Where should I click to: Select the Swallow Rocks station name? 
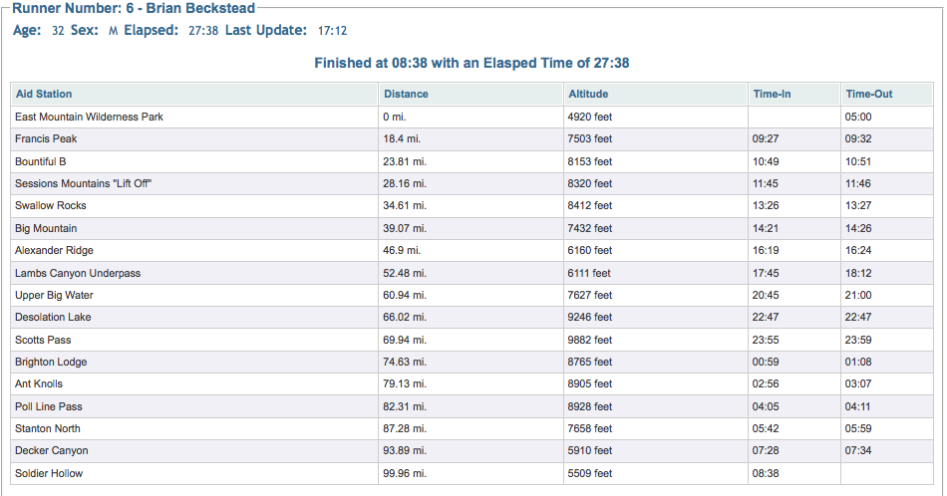click(51, 206)
